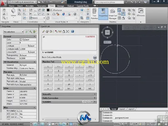Open the 2D Drafting & Annotation workspace dropdown
Viewport: 168px width, 126px height.
(x=22, y=2)
